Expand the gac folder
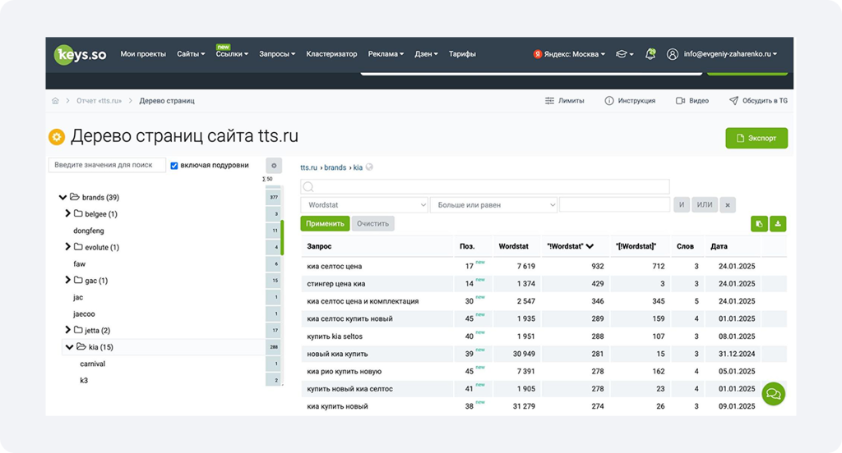 tap(67, 280)
